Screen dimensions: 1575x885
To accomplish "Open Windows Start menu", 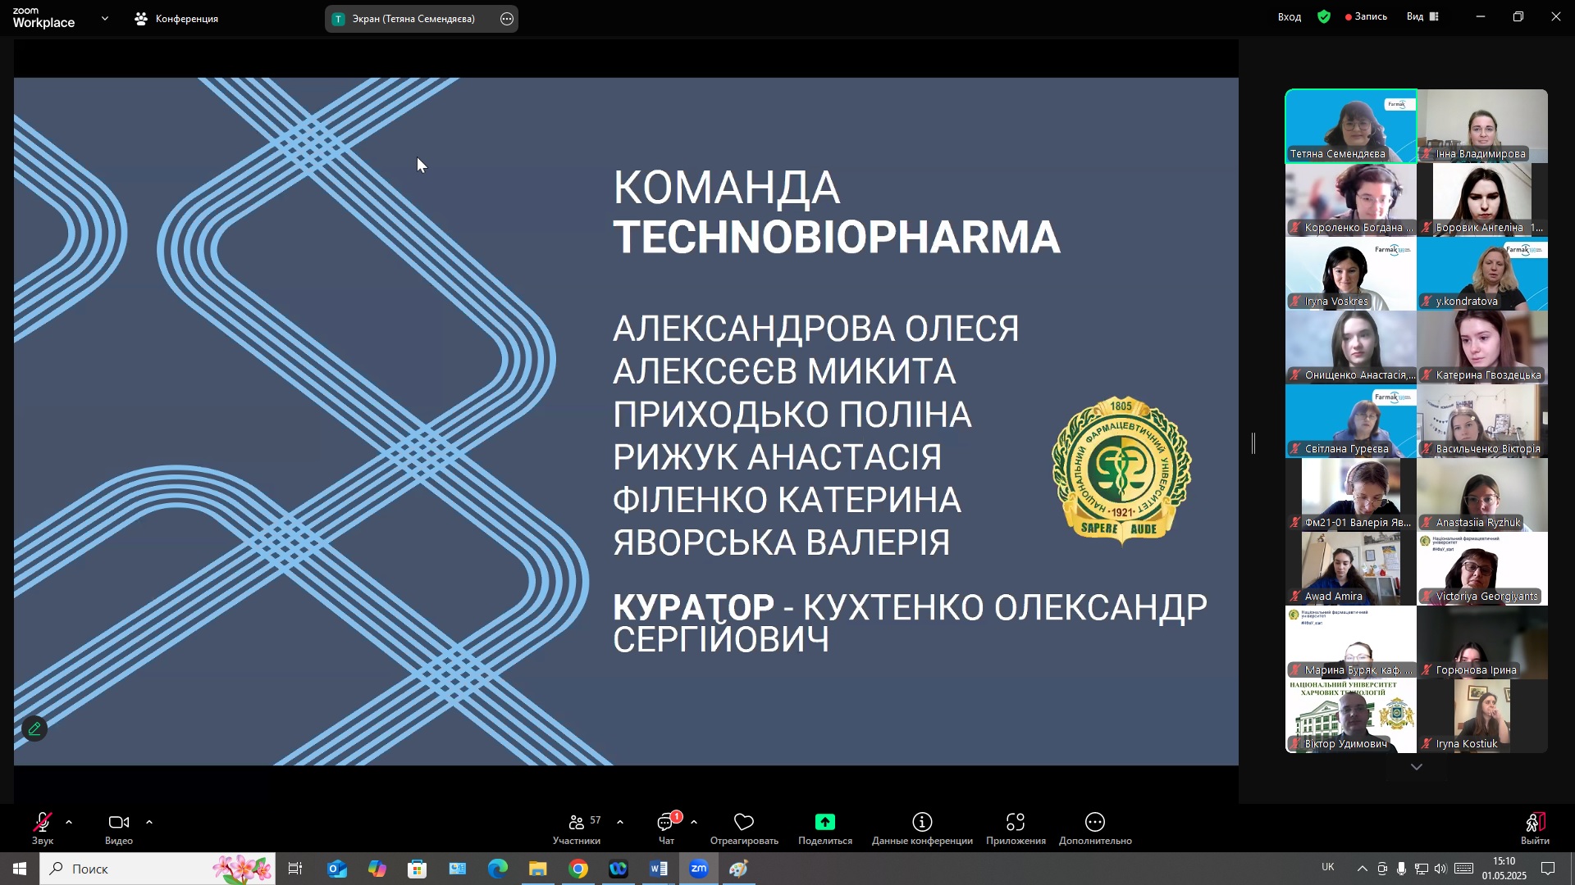I will point(20,869).
